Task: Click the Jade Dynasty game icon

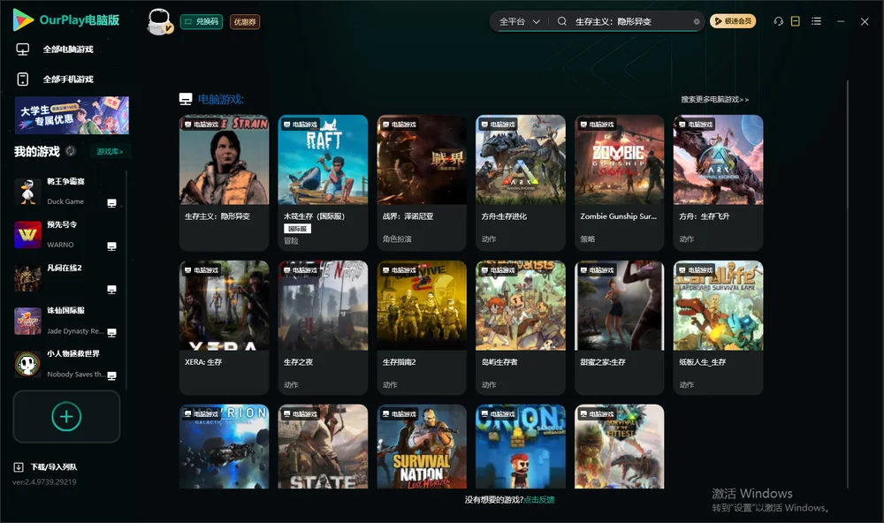Action: pyautogui.click(x=27, y=322)
